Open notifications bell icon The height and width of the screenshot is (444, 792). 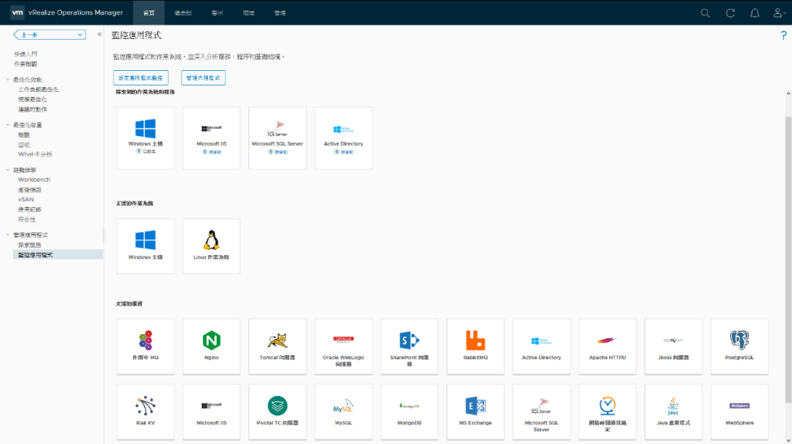755,13
